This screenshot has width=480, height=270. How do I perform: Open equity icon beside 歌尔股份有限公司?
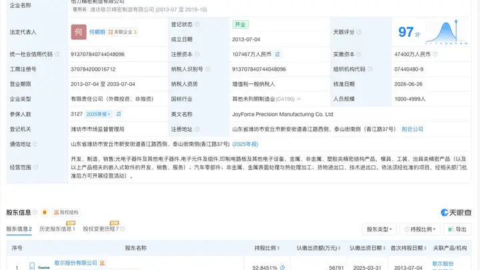pyautogui.click(x=102, y=263)
